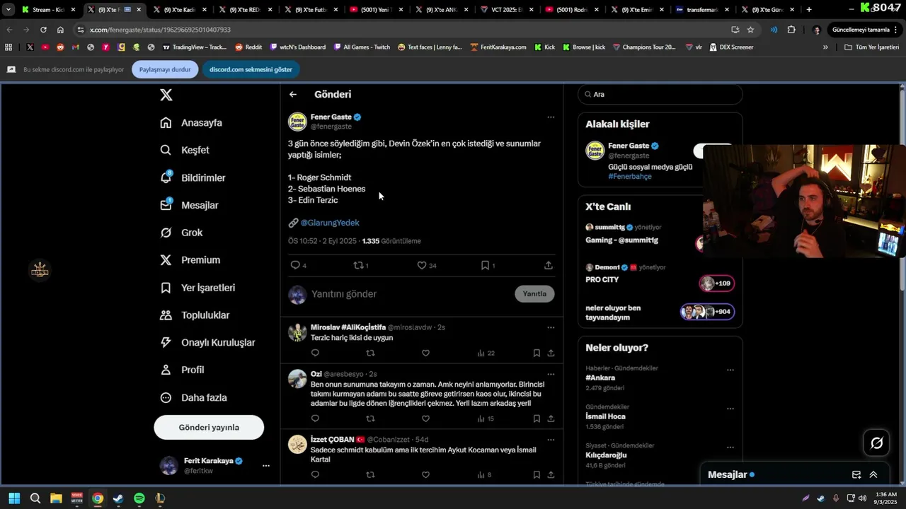The width and height of the screenshot is (906, 509).
Task: Click the Yanıtla button
Action: pos(534,294)
